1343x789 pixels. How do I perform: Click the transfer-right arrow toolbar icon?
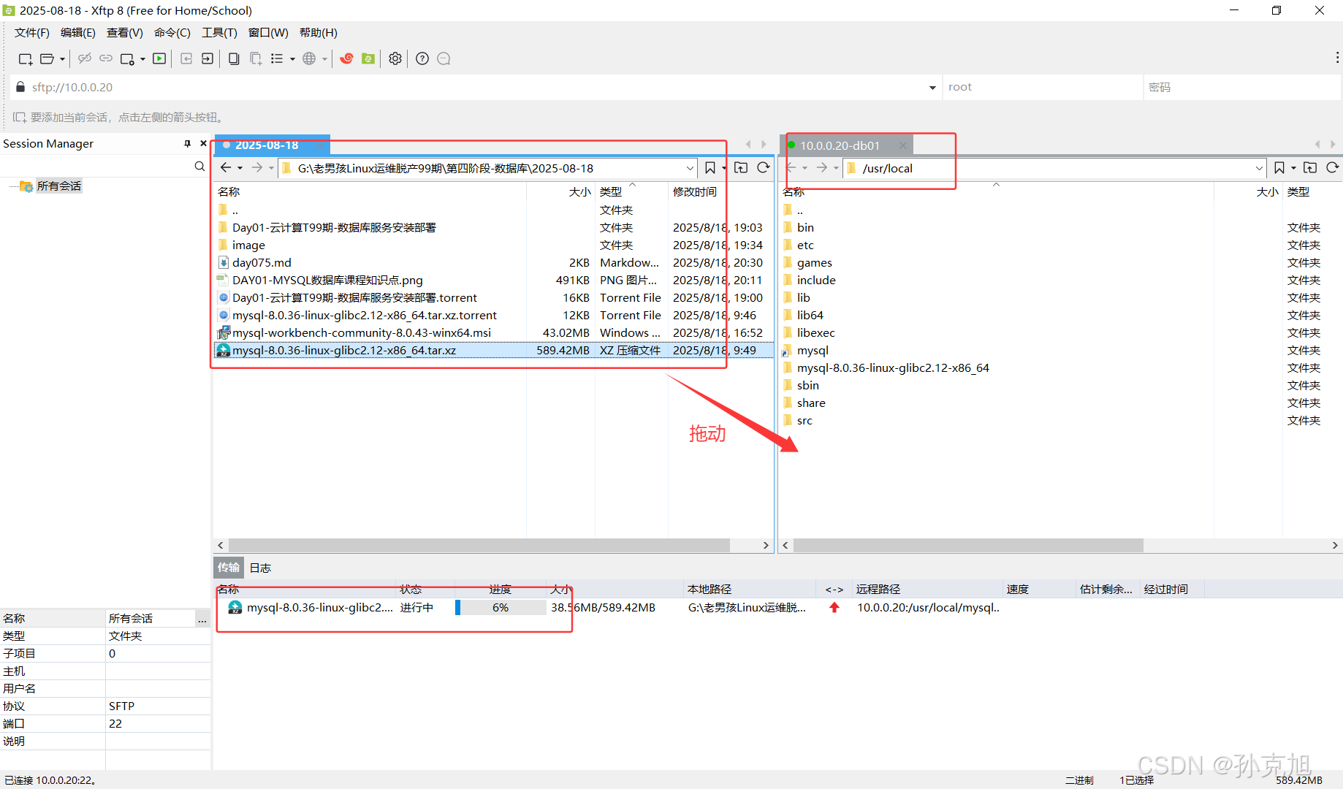point(208,58)
